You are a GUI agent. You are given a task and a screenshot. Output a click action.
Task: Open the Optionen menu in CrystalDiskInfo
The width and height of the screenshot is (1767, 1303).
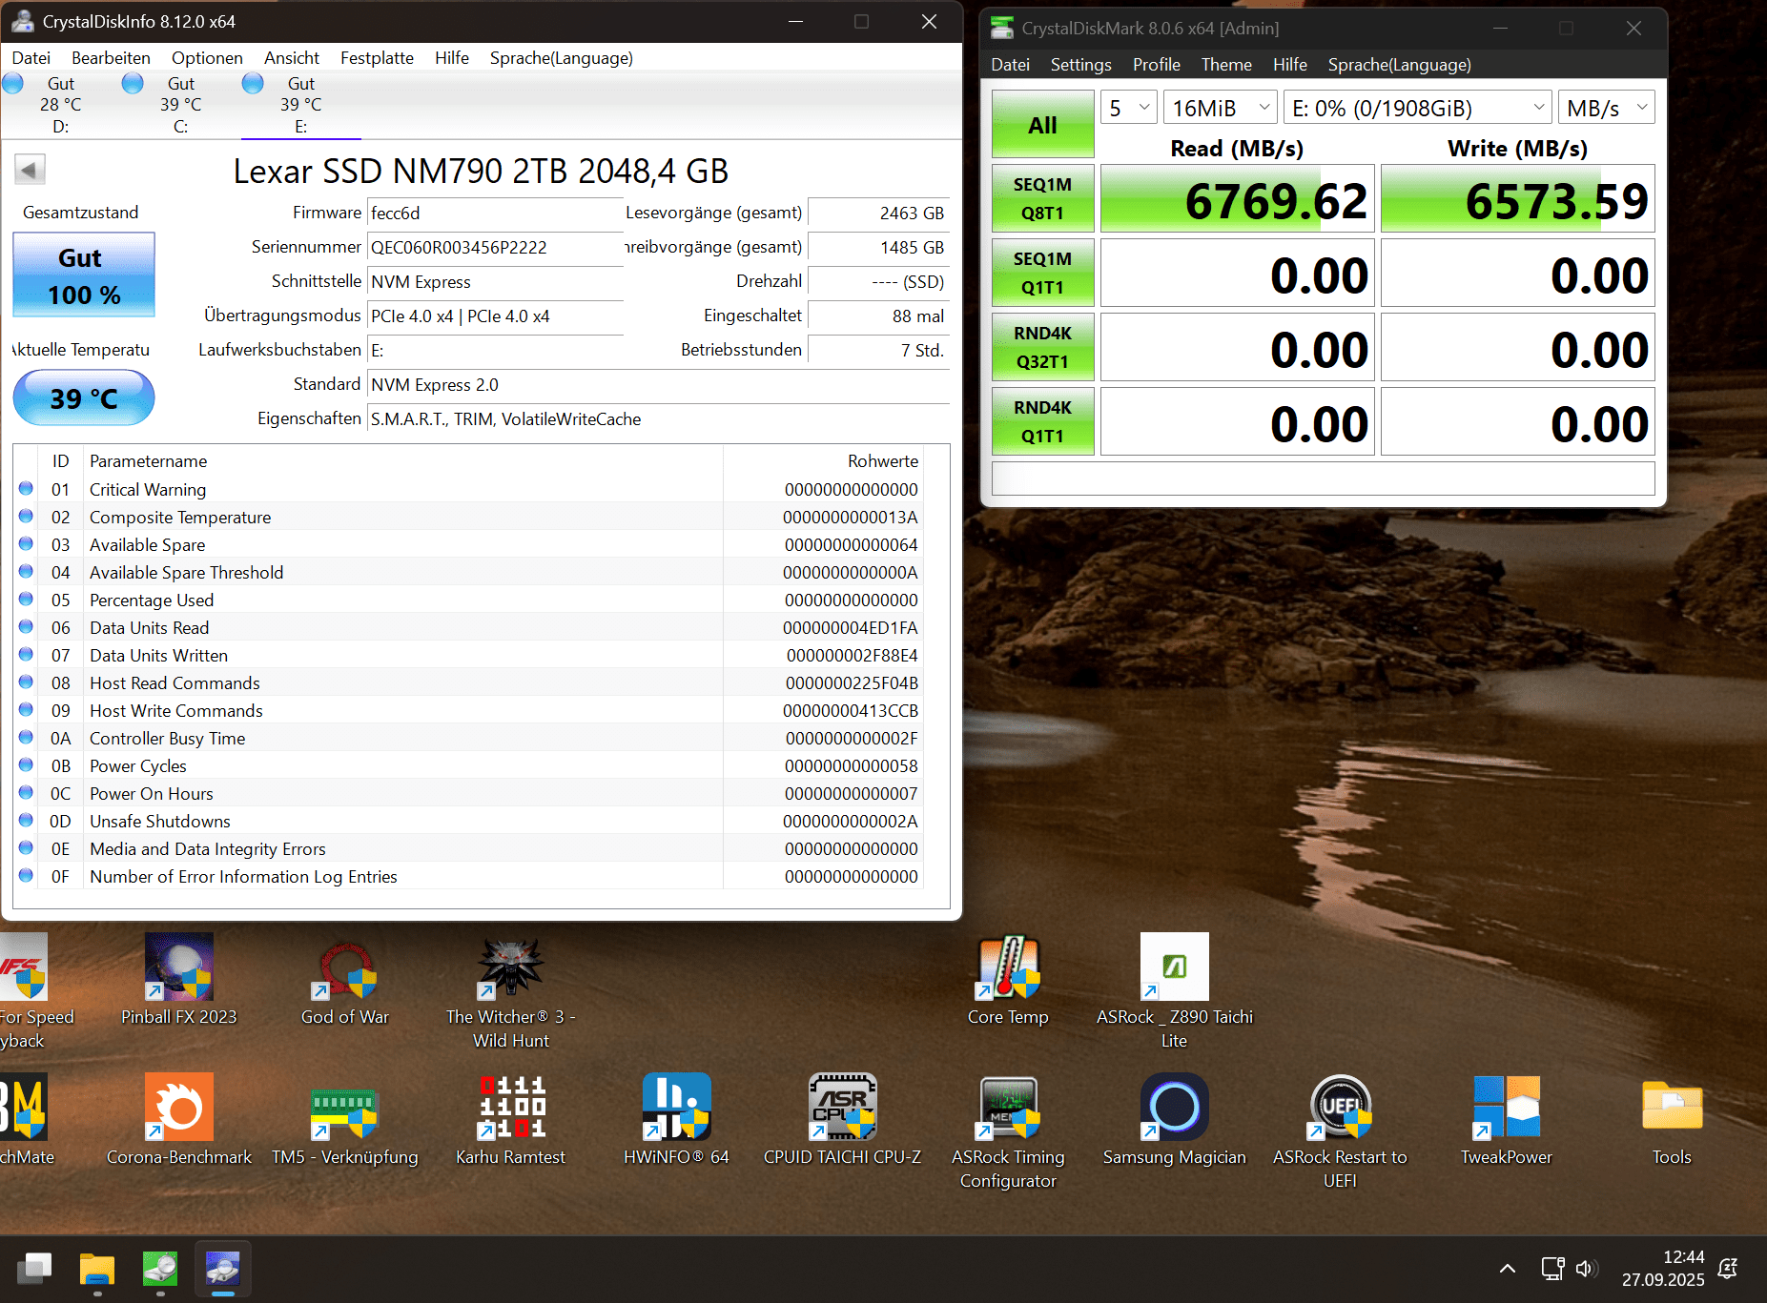[207, 58]
